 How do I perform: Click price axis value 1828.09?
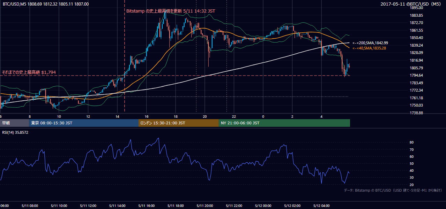417,53
